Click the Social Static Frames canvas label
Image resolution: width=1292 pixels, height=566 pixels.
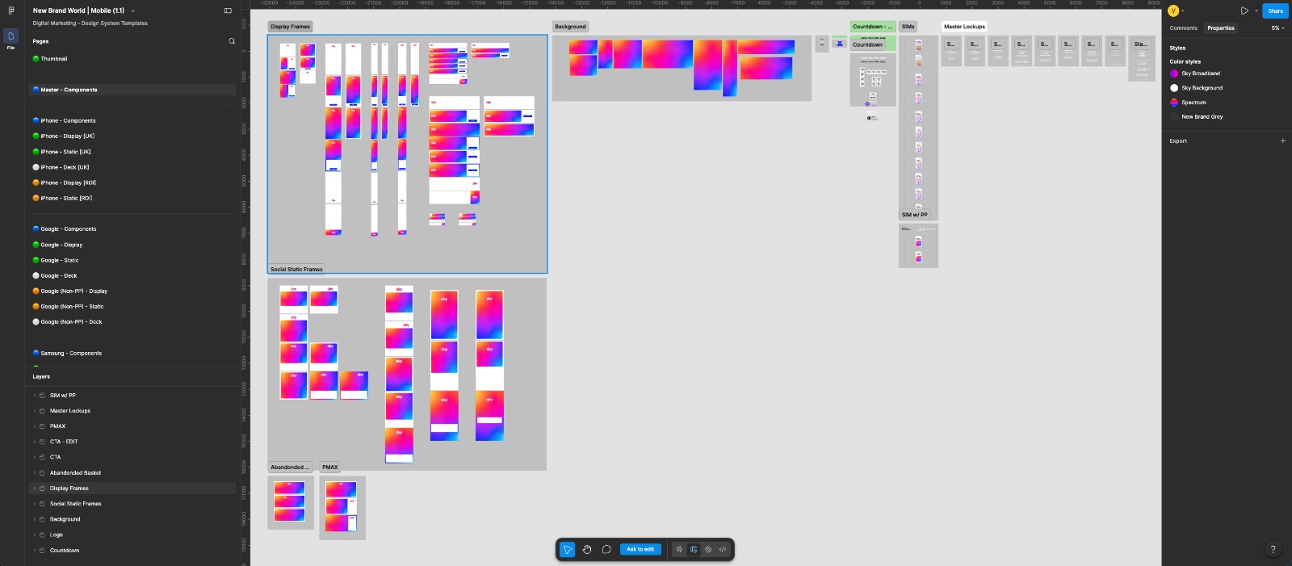click(x=296, y=269)
